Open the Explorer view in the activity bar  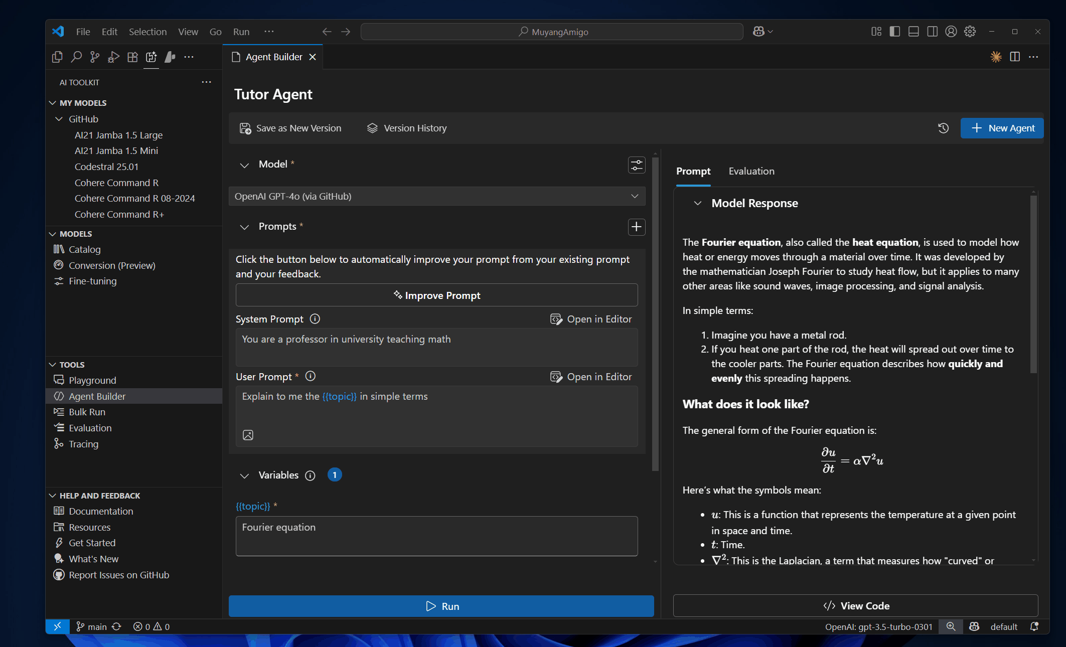(x=57, y=57)
